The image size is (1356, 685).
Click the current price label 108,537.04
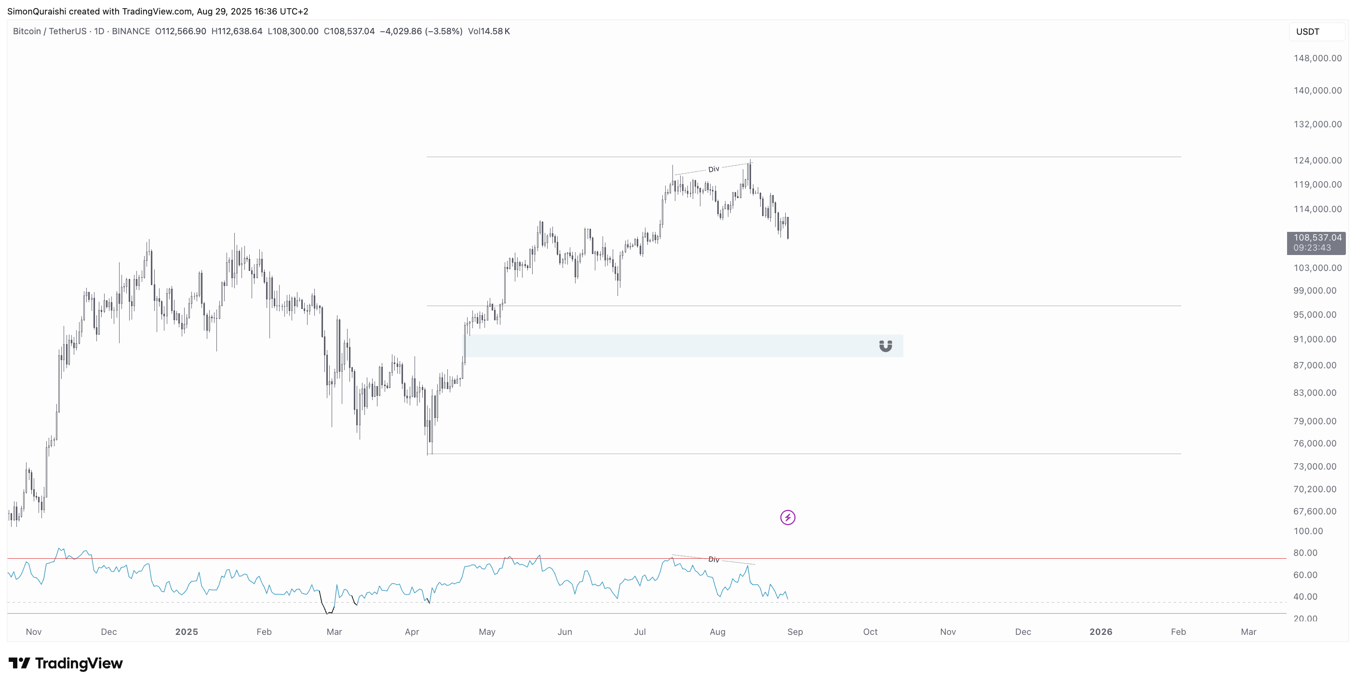(x=1317, y=238)
